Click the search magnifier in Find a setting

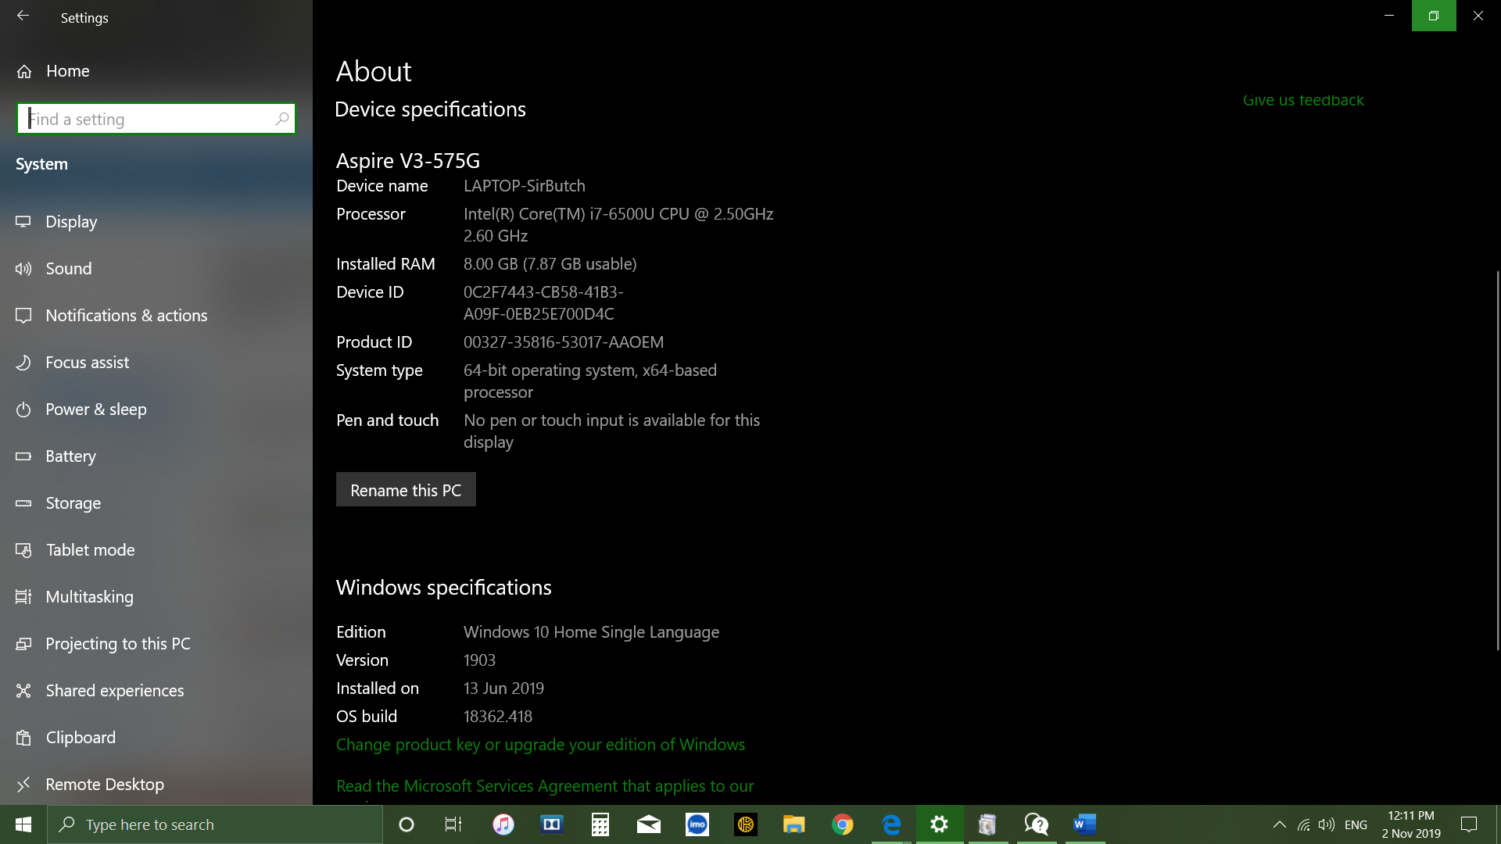click(x=281, y=119)
